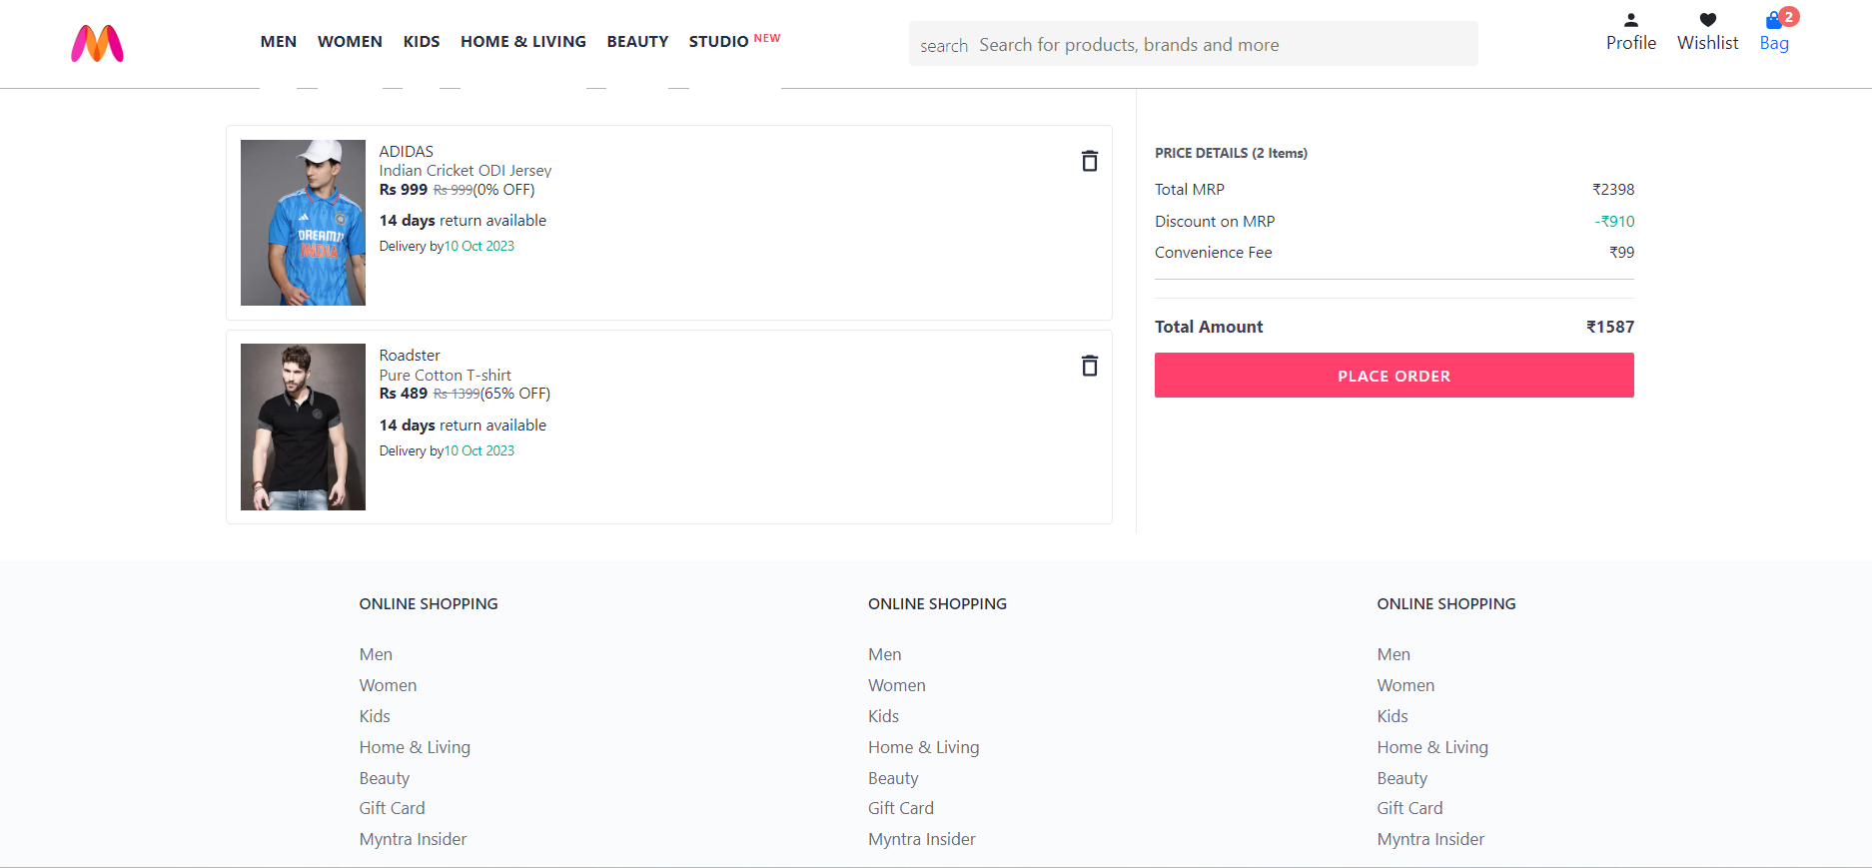Open Gift Card in first footer column
The height and width of the screenshot is (868, 1872).
(x=392, y=808)
